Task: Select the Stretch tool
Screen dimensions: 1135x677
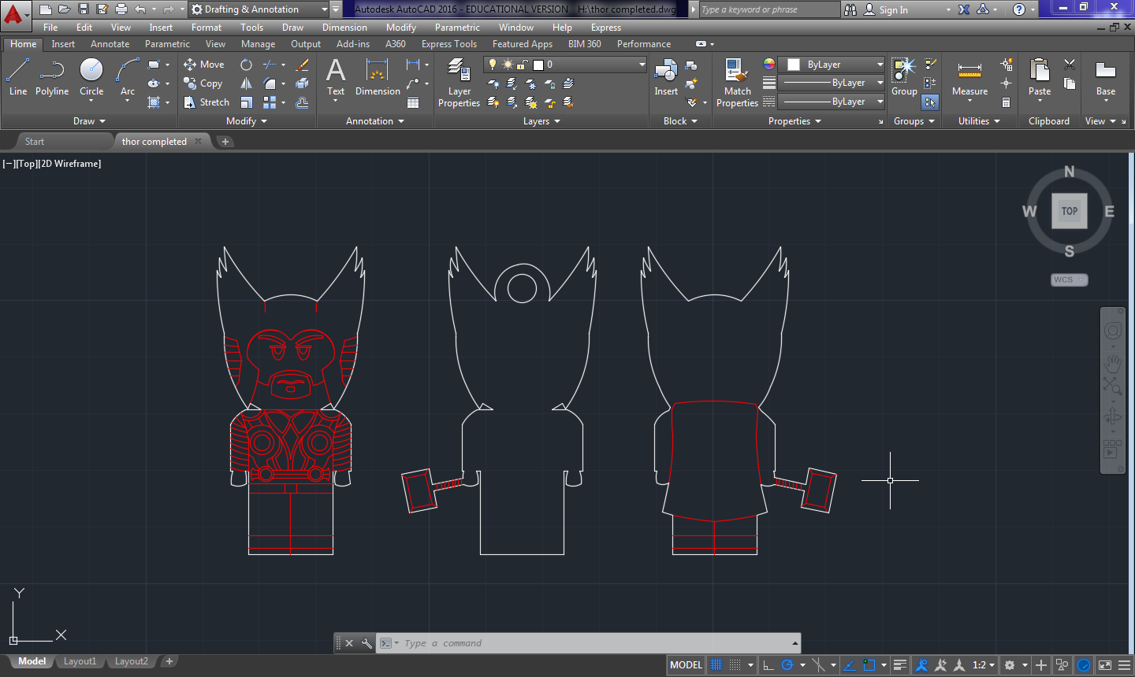Action: pos(207,102)
